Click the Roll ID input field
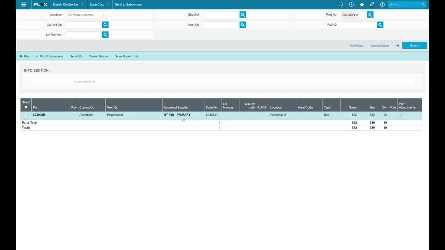Screen dimensions: 445x250 358,25
